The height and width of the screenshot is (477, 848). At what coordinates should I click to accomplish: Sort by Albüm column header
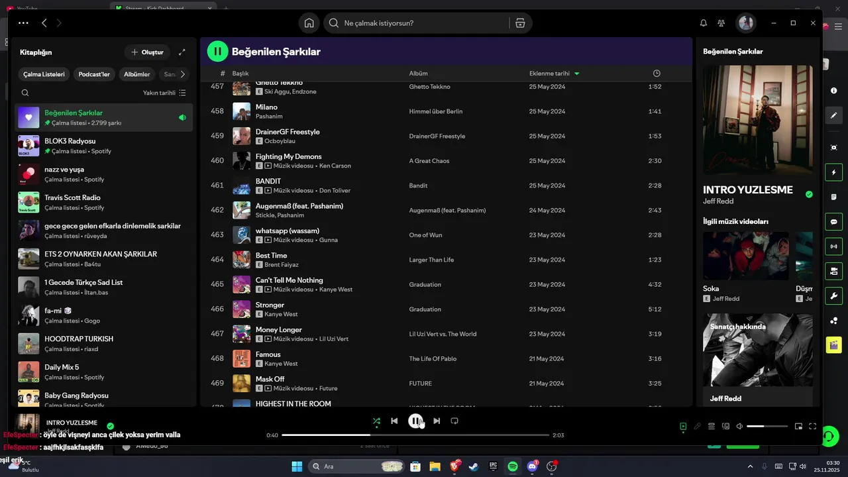[418, 74]
